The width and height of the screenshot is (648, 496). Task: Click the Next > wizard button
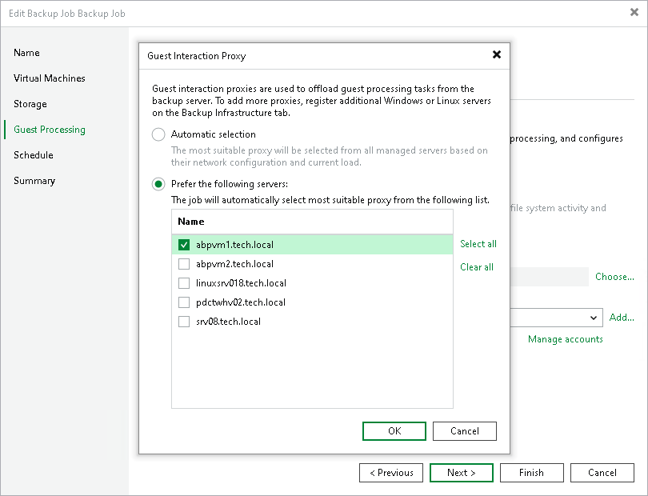tap(462, 473)
